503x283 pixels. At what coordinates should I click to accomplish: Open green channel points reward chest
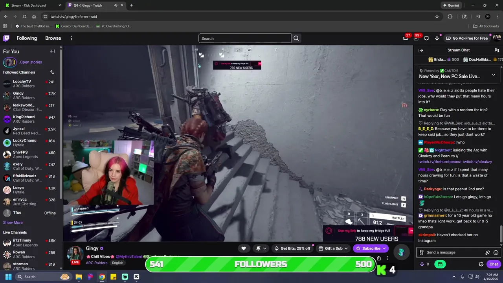(440, 264)
